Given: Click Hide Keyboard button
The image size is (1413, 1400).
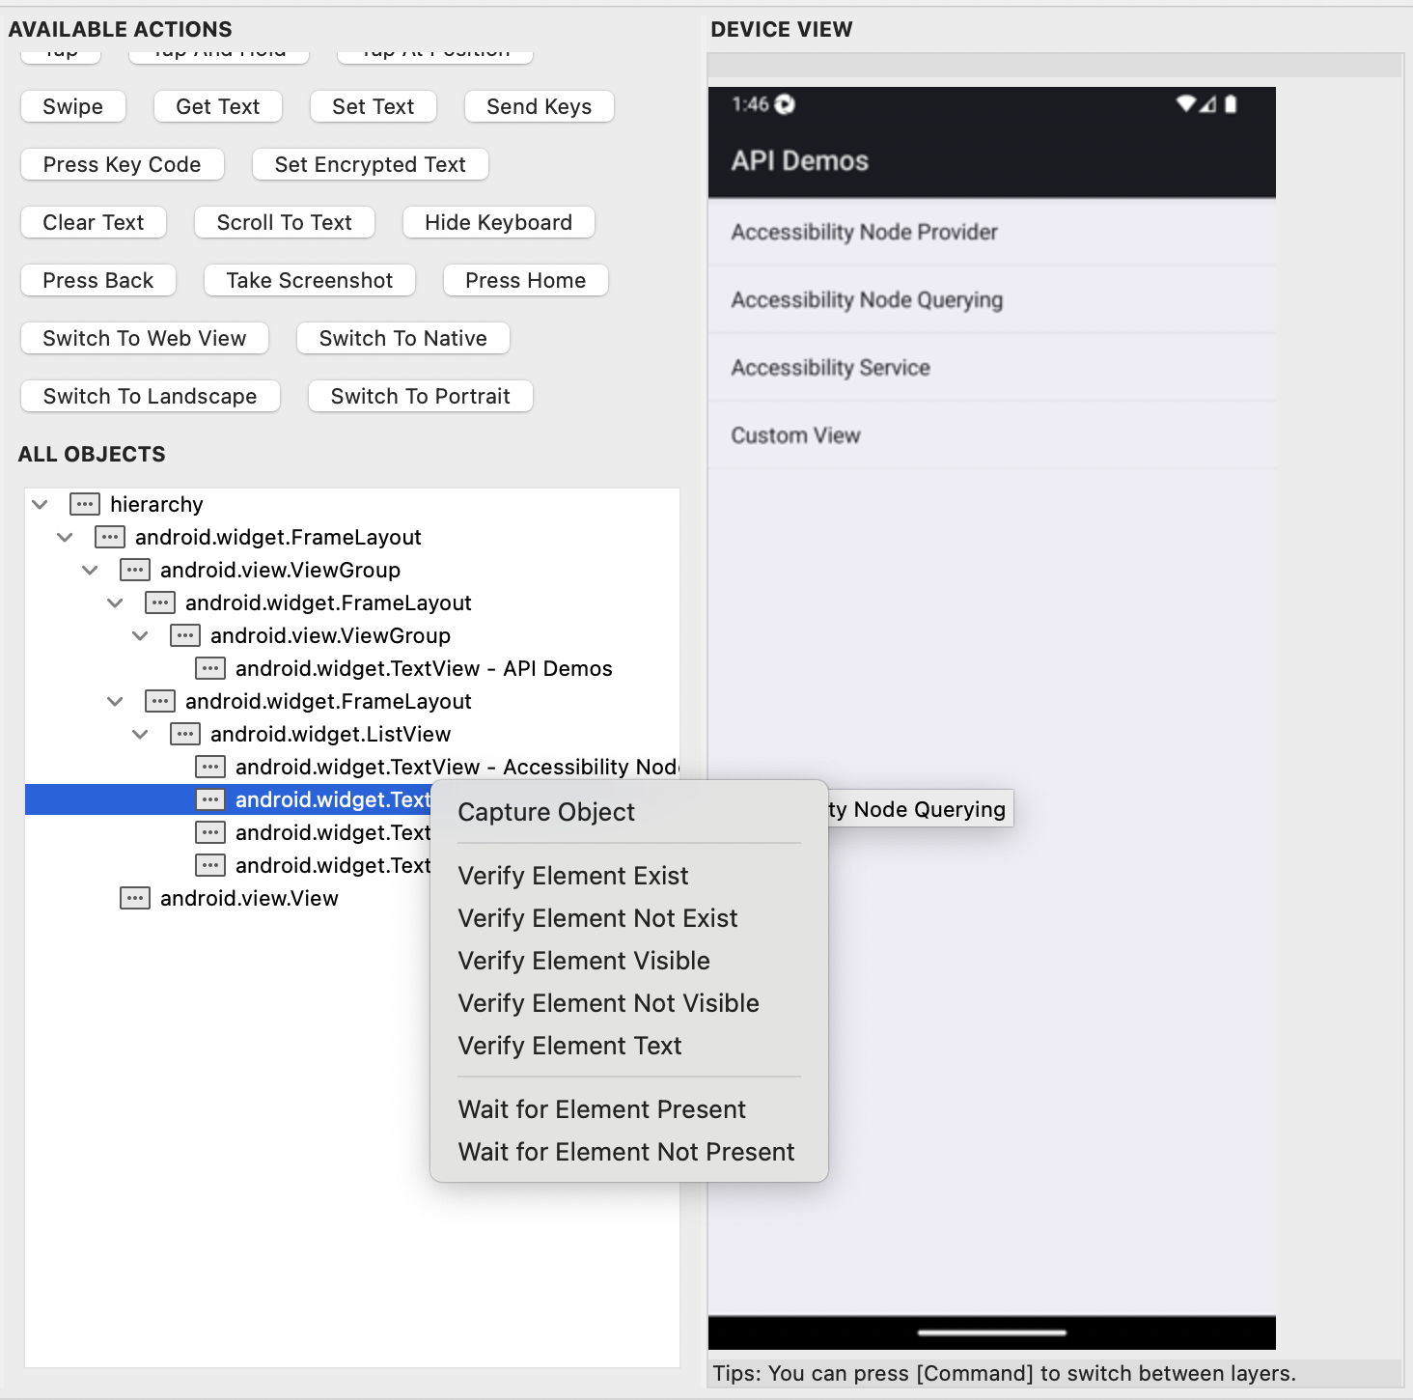Looking at the screenshot, I should (x=499, y=222).
